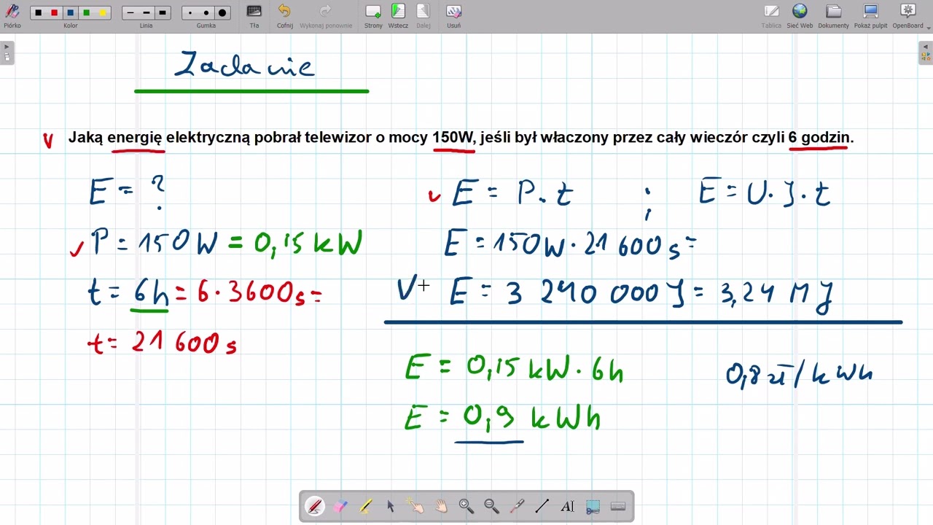
Task: Add a new page with Strony
Action: click(x=373, y=15)
